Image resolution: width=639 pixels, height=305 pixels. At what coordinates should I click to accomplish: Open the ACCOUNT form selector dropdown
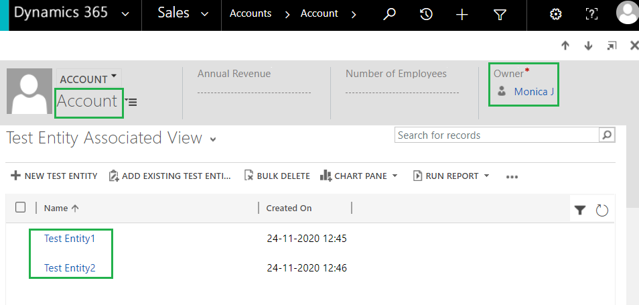(88, 78)
